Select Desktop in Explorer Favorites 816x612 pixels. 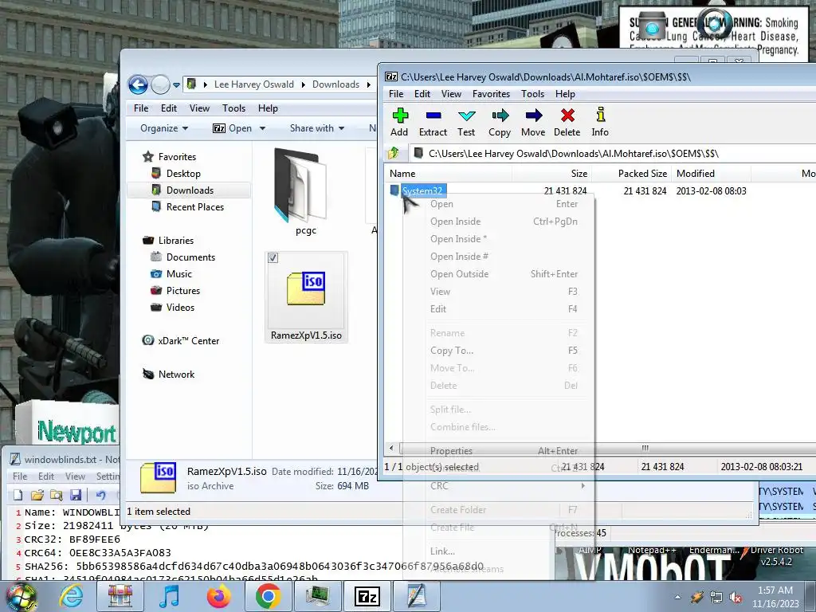point(183,173)
